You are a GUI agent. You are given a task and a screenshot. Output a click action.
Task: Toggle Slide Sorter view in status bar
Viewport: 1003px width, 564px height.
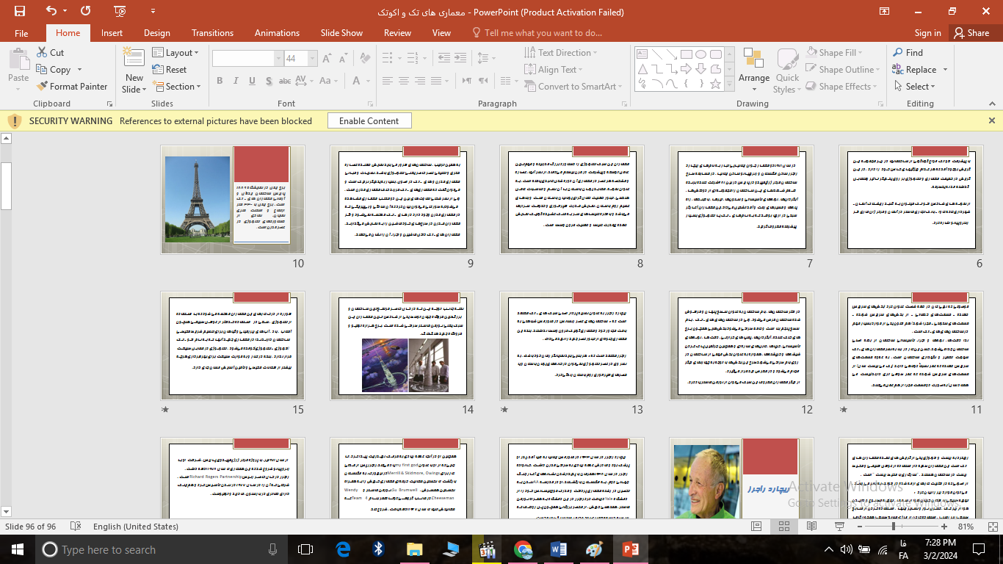[783, 527]
